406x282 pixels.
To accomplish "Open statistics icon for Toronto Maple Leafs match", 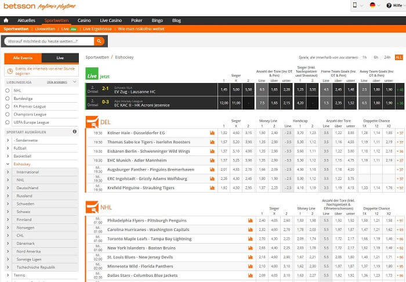I will point(251,238).
